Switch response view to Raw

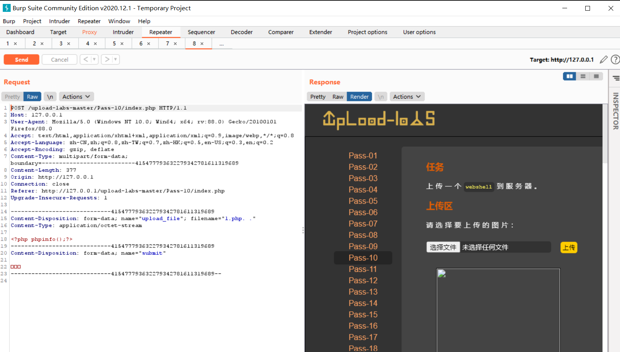pos(338,97)
